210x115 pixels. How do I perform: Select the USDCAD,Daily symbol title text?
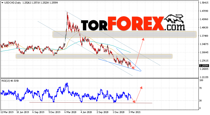pyautogui.click(x=13, y=3)
